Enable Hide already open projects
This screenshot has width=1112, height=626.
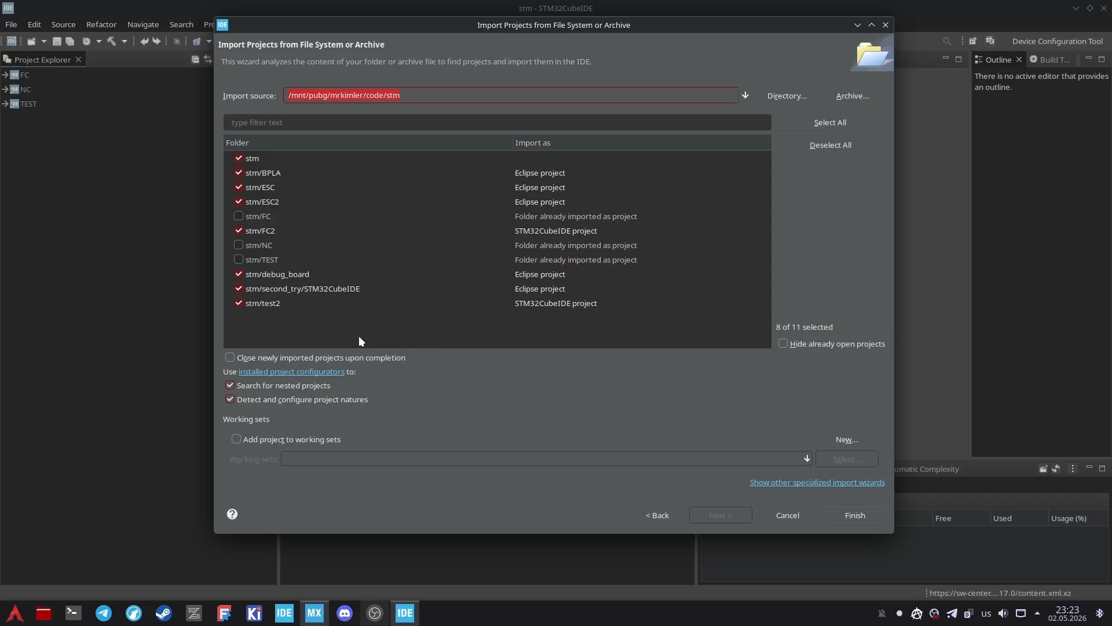click(783, 343)
